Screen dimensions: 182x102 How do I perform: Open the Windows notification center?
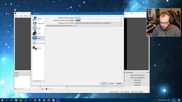pyautogui.click(x=179, y=100)
